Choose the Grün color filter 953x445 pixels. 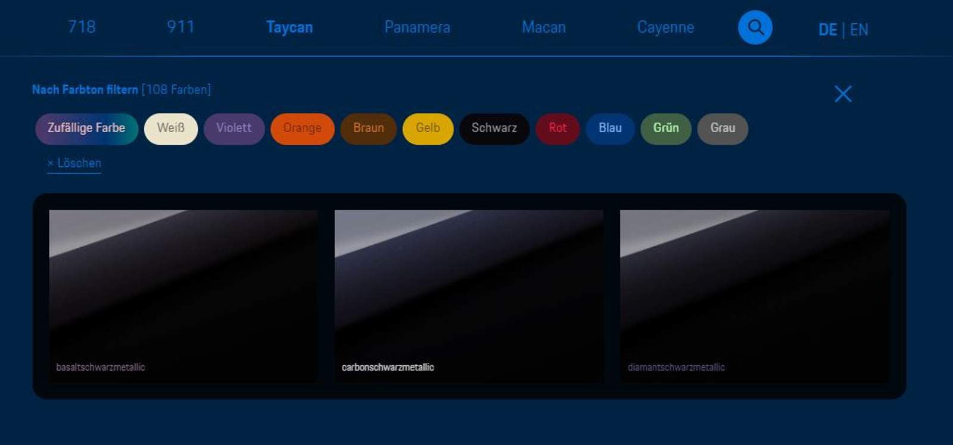(x=666, y=129)
